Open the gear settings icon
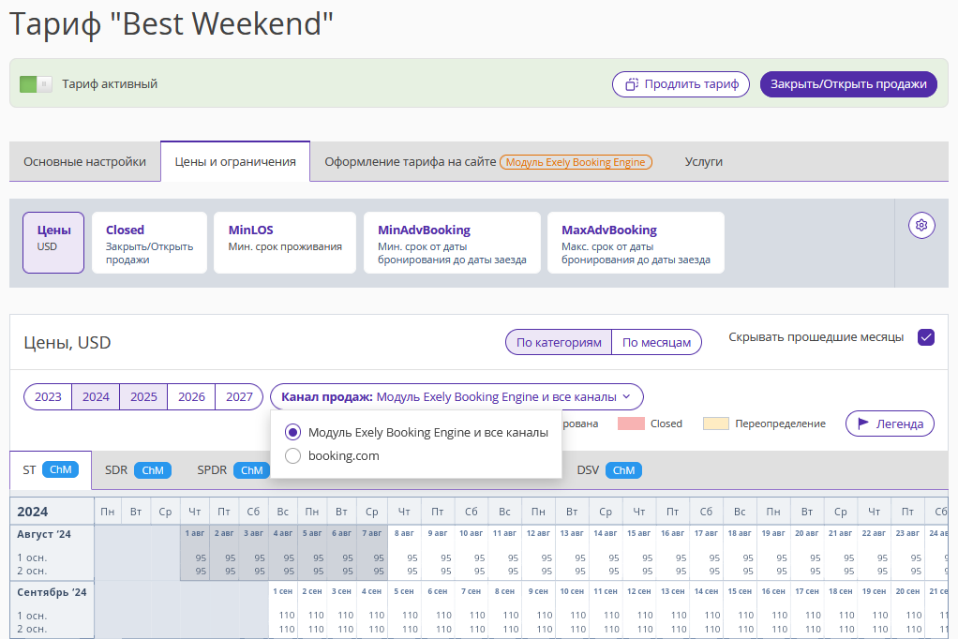958x639 pixels. (x=921, y=226)
